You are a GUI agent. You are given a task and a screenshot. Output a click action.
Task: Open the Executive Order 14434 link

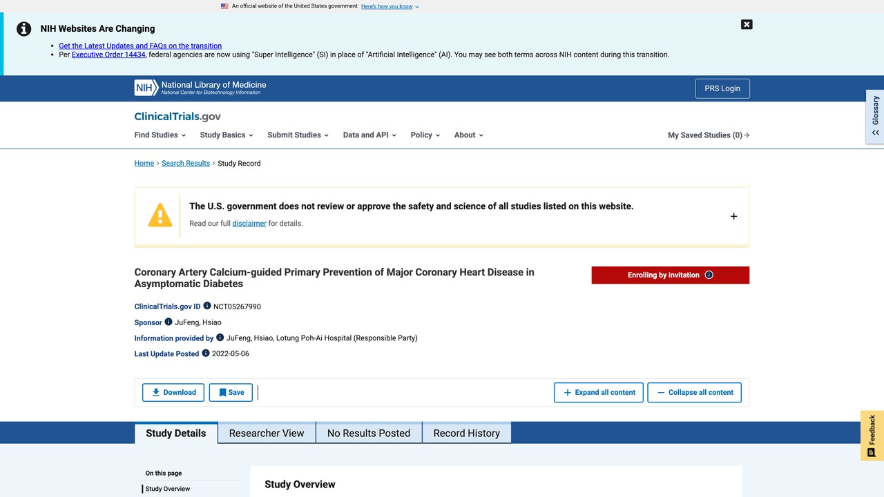point(108,55)
